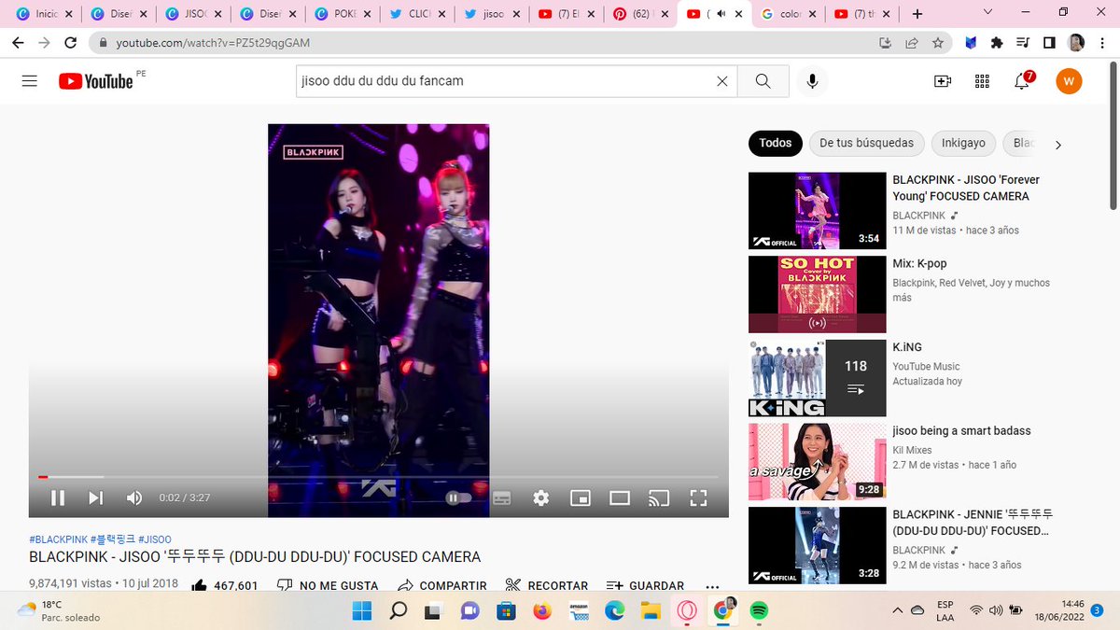Pause the video
Image resolution: width=1120 pixels, height=630 pixels.
point(58,498)
